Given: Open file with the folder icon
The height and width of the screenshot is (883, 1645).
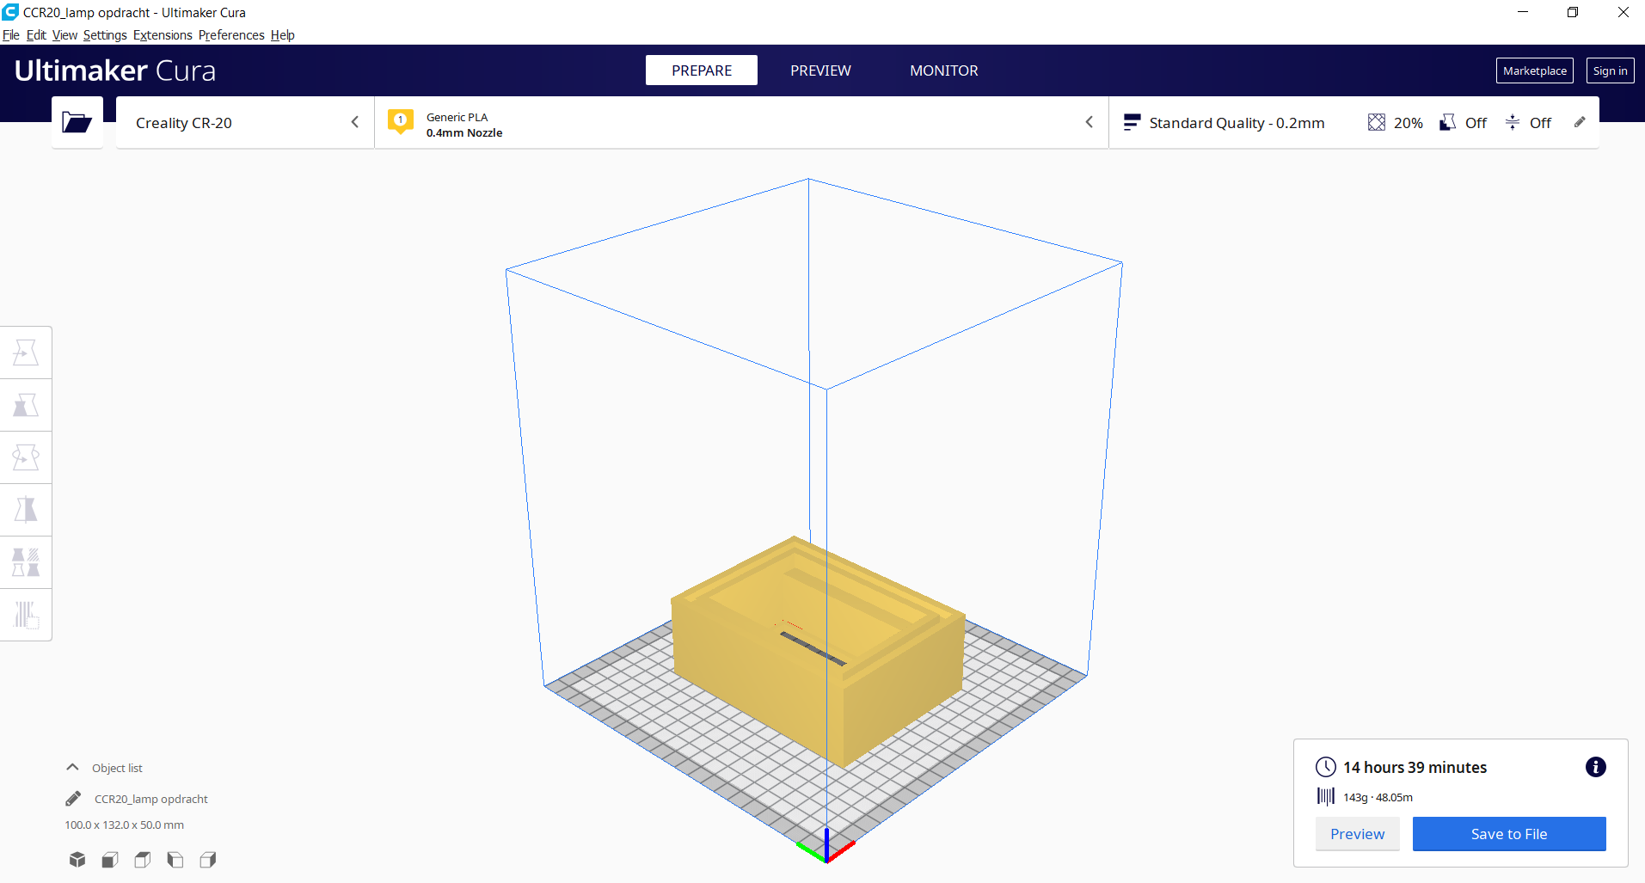Looking at the screenshot, I should 77,123.
